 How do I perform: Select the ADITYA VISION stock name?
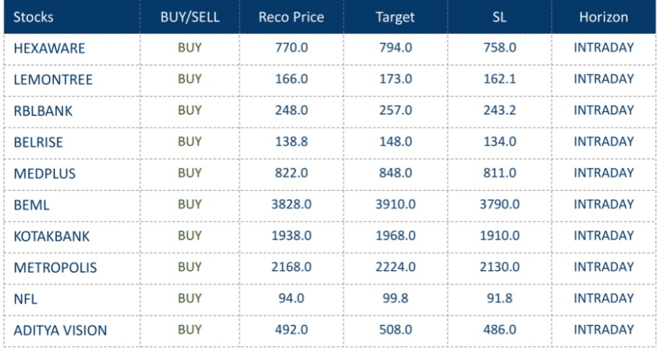[60, 330]
